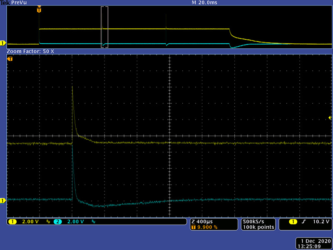This screenshot has width=333, height=250.
Task: Click the Tek logo in top corner
Action: click(x=5, y=2)
